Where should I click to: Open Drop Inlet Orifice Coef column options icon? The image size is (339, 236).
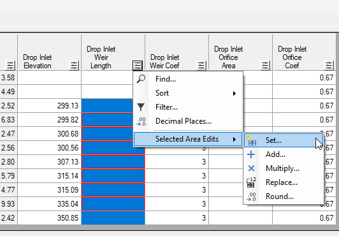tap(329, 65)
